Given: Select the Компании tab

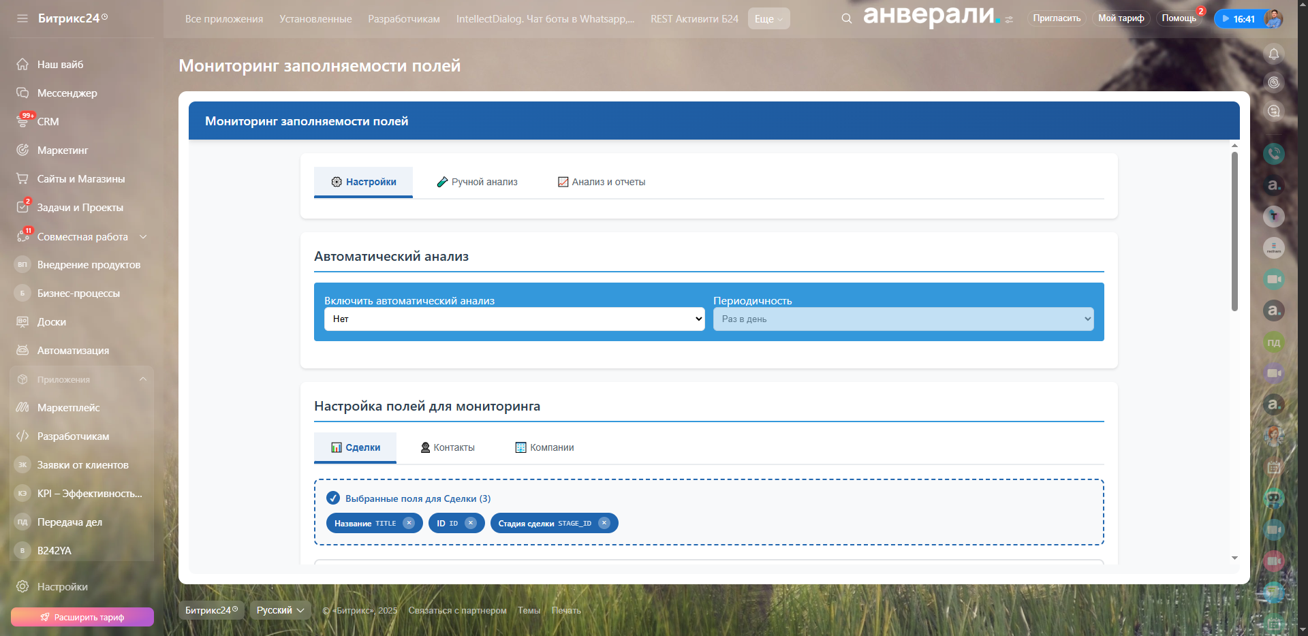Looking at the screenshot, I should [x=544, y=447].
